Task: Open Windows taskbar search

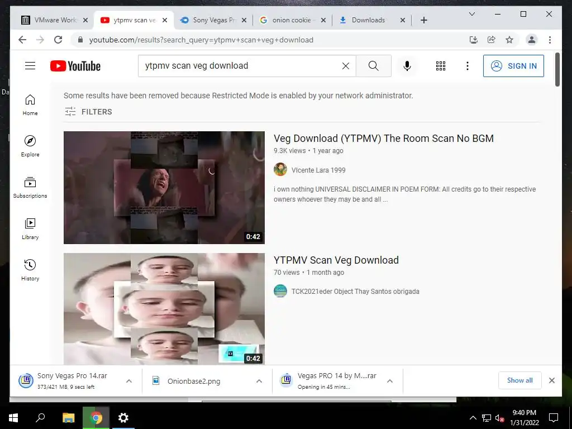Action: 40,418
